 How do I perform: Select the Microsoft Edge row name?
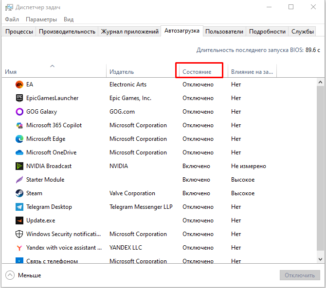(46, 139)
